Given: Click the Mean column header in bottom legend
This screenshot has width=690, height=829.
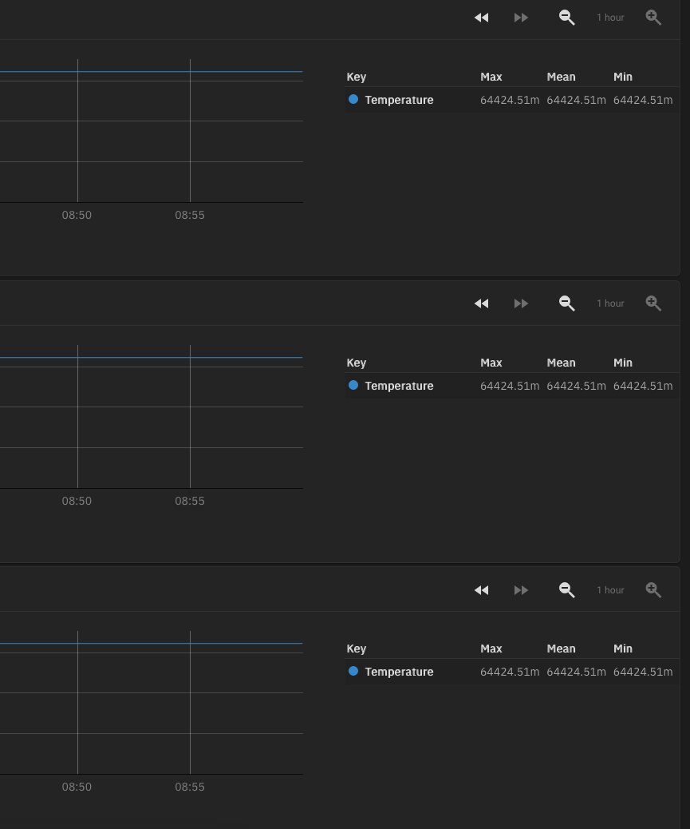Looking at the screenshot, I should coord(561,649).
